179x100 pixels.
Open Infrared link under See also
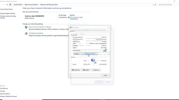(3, 91)
